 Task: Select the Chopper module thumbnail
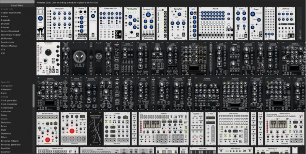coord(81,24)
